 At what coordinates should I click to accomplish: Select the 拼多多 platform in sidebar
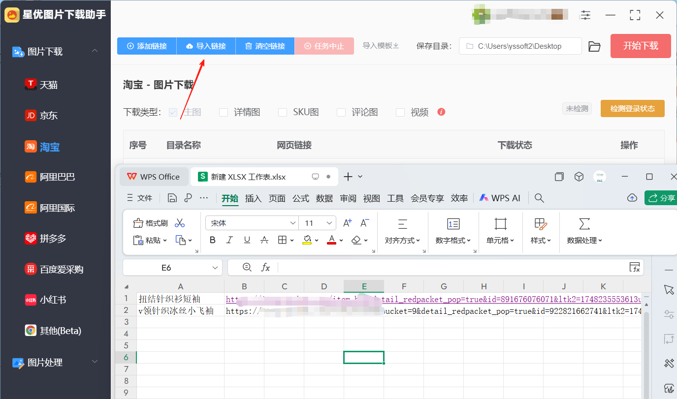[x=45, y=239]
